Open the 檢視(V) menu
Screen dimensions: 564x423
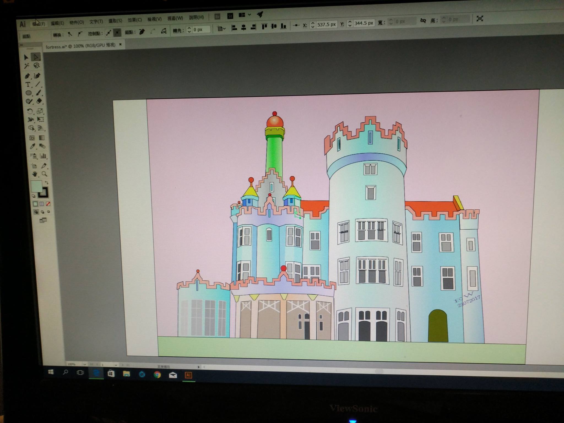click(x=154, y=19)
